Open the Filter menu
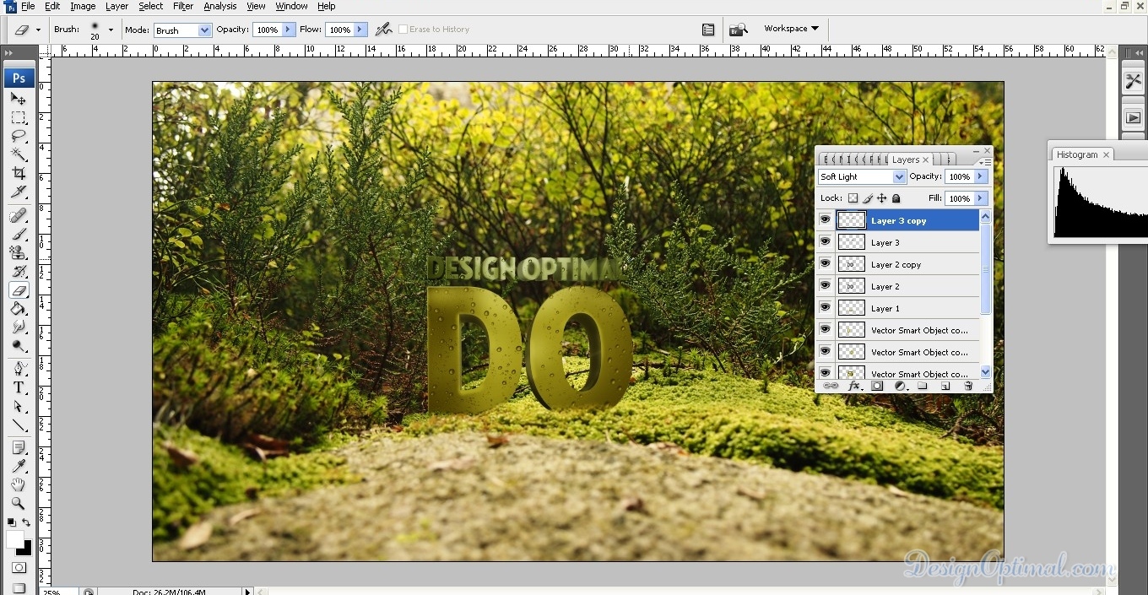 [x=183, y=6]
